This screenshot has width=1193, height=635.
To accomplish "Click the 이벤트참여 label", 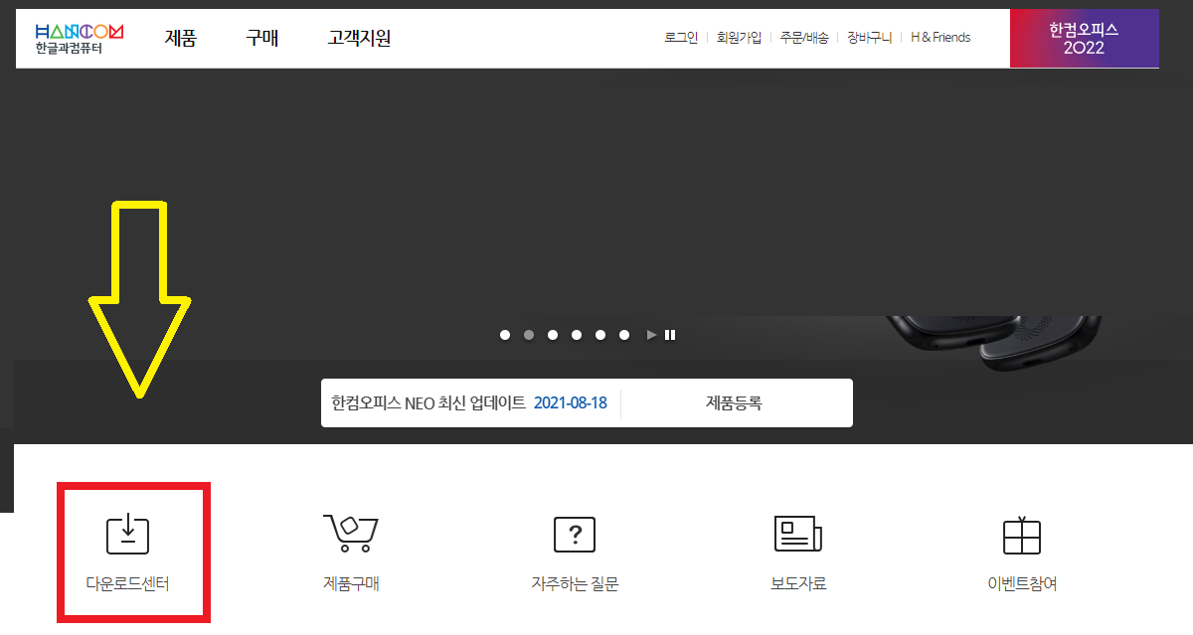I will pos(1022,584).
